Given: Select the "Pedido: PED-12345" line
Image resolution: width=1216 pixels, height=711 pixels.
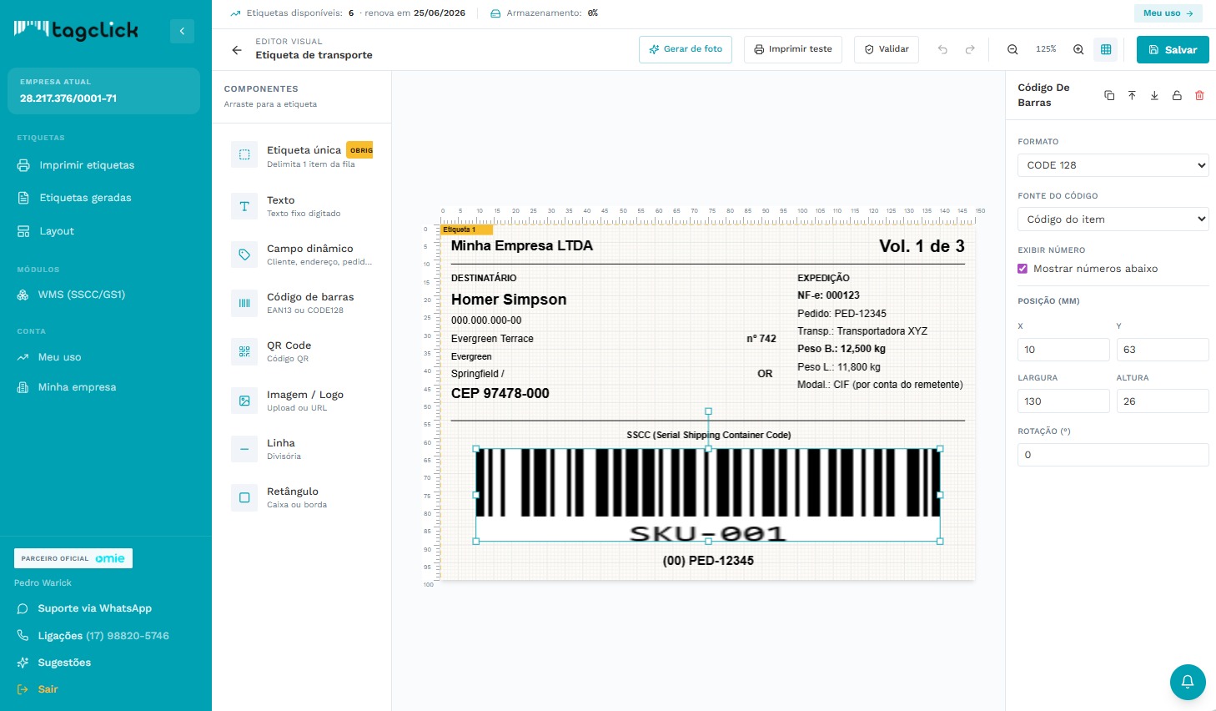Looking at the screenshot, I should pyautogui.click(x=842, y=314).
